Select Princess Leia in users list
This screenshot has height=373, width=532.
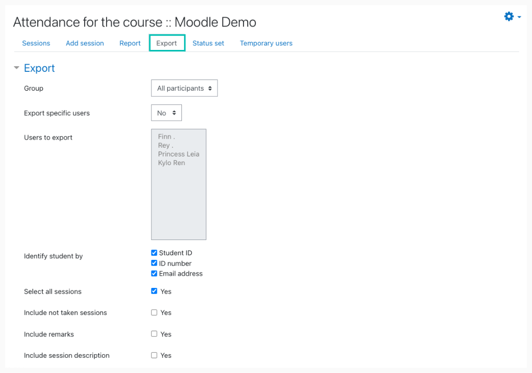178,154
